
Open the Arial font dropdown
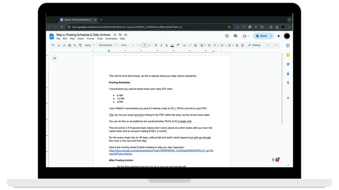(x=128, y=45)
